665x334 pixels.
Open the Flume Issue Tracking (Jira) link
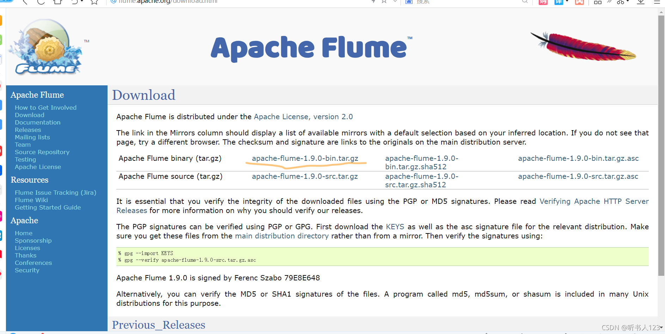pos(55,193)
